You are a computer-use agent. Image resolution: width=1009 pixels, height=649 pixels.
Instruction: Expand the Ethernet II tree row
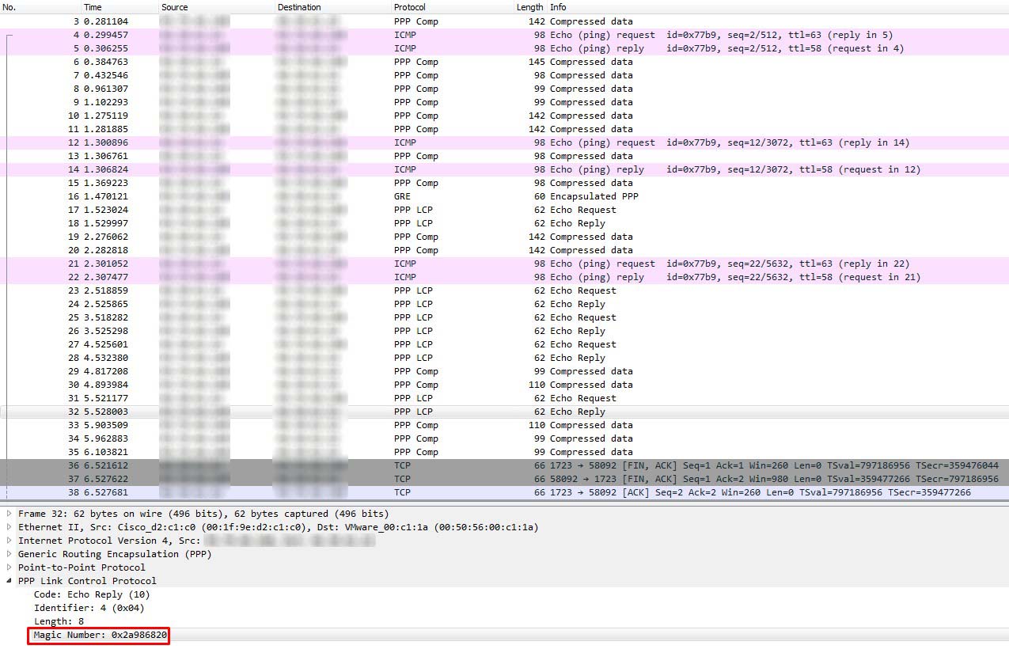[x=9, y=527]
